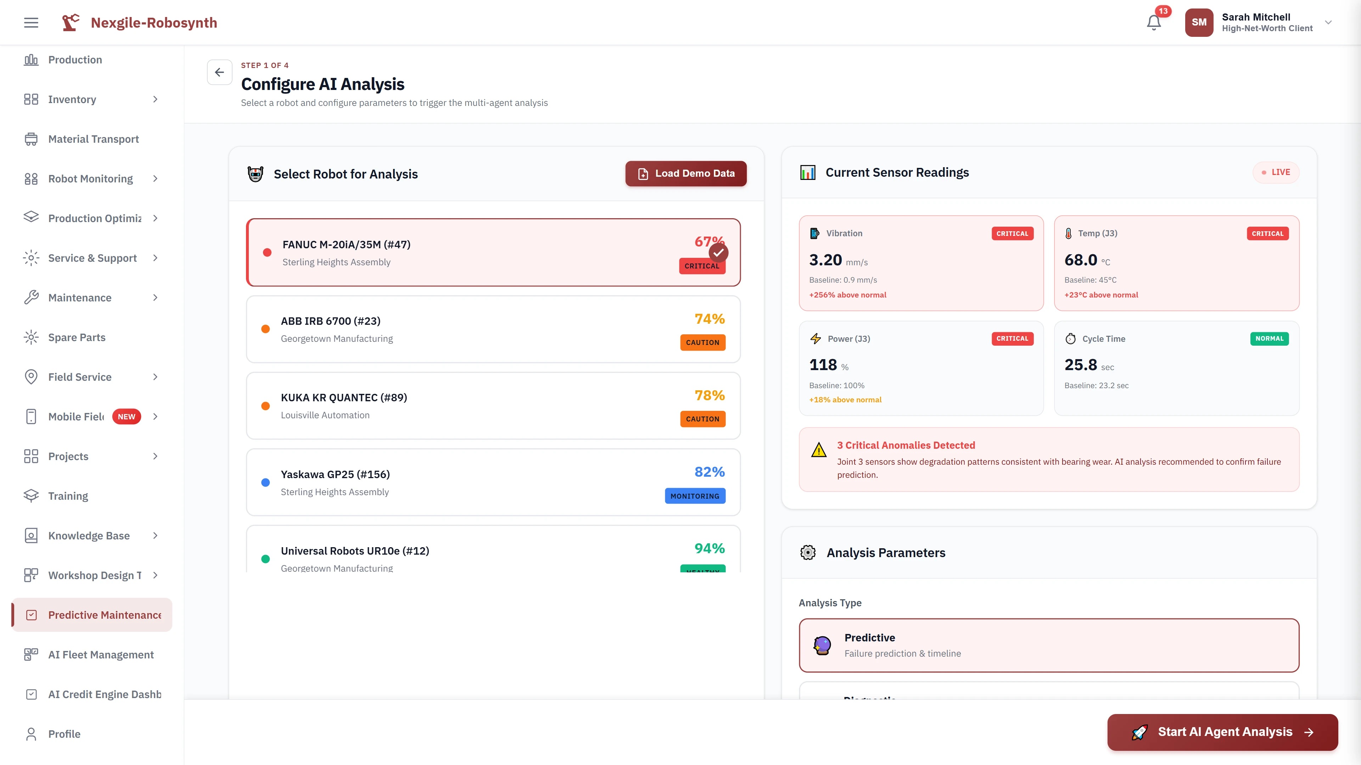Select the KUKA KR QUANTEC robot card
Viewport: 1361px width, 765px height.
(493, 406)
